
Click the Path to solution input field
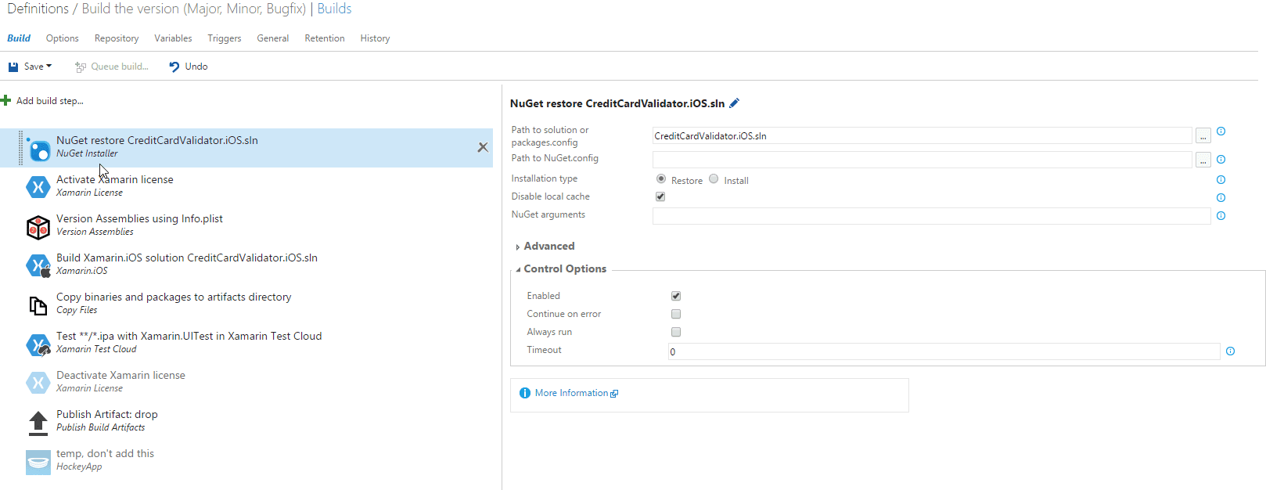pos(922,136)
